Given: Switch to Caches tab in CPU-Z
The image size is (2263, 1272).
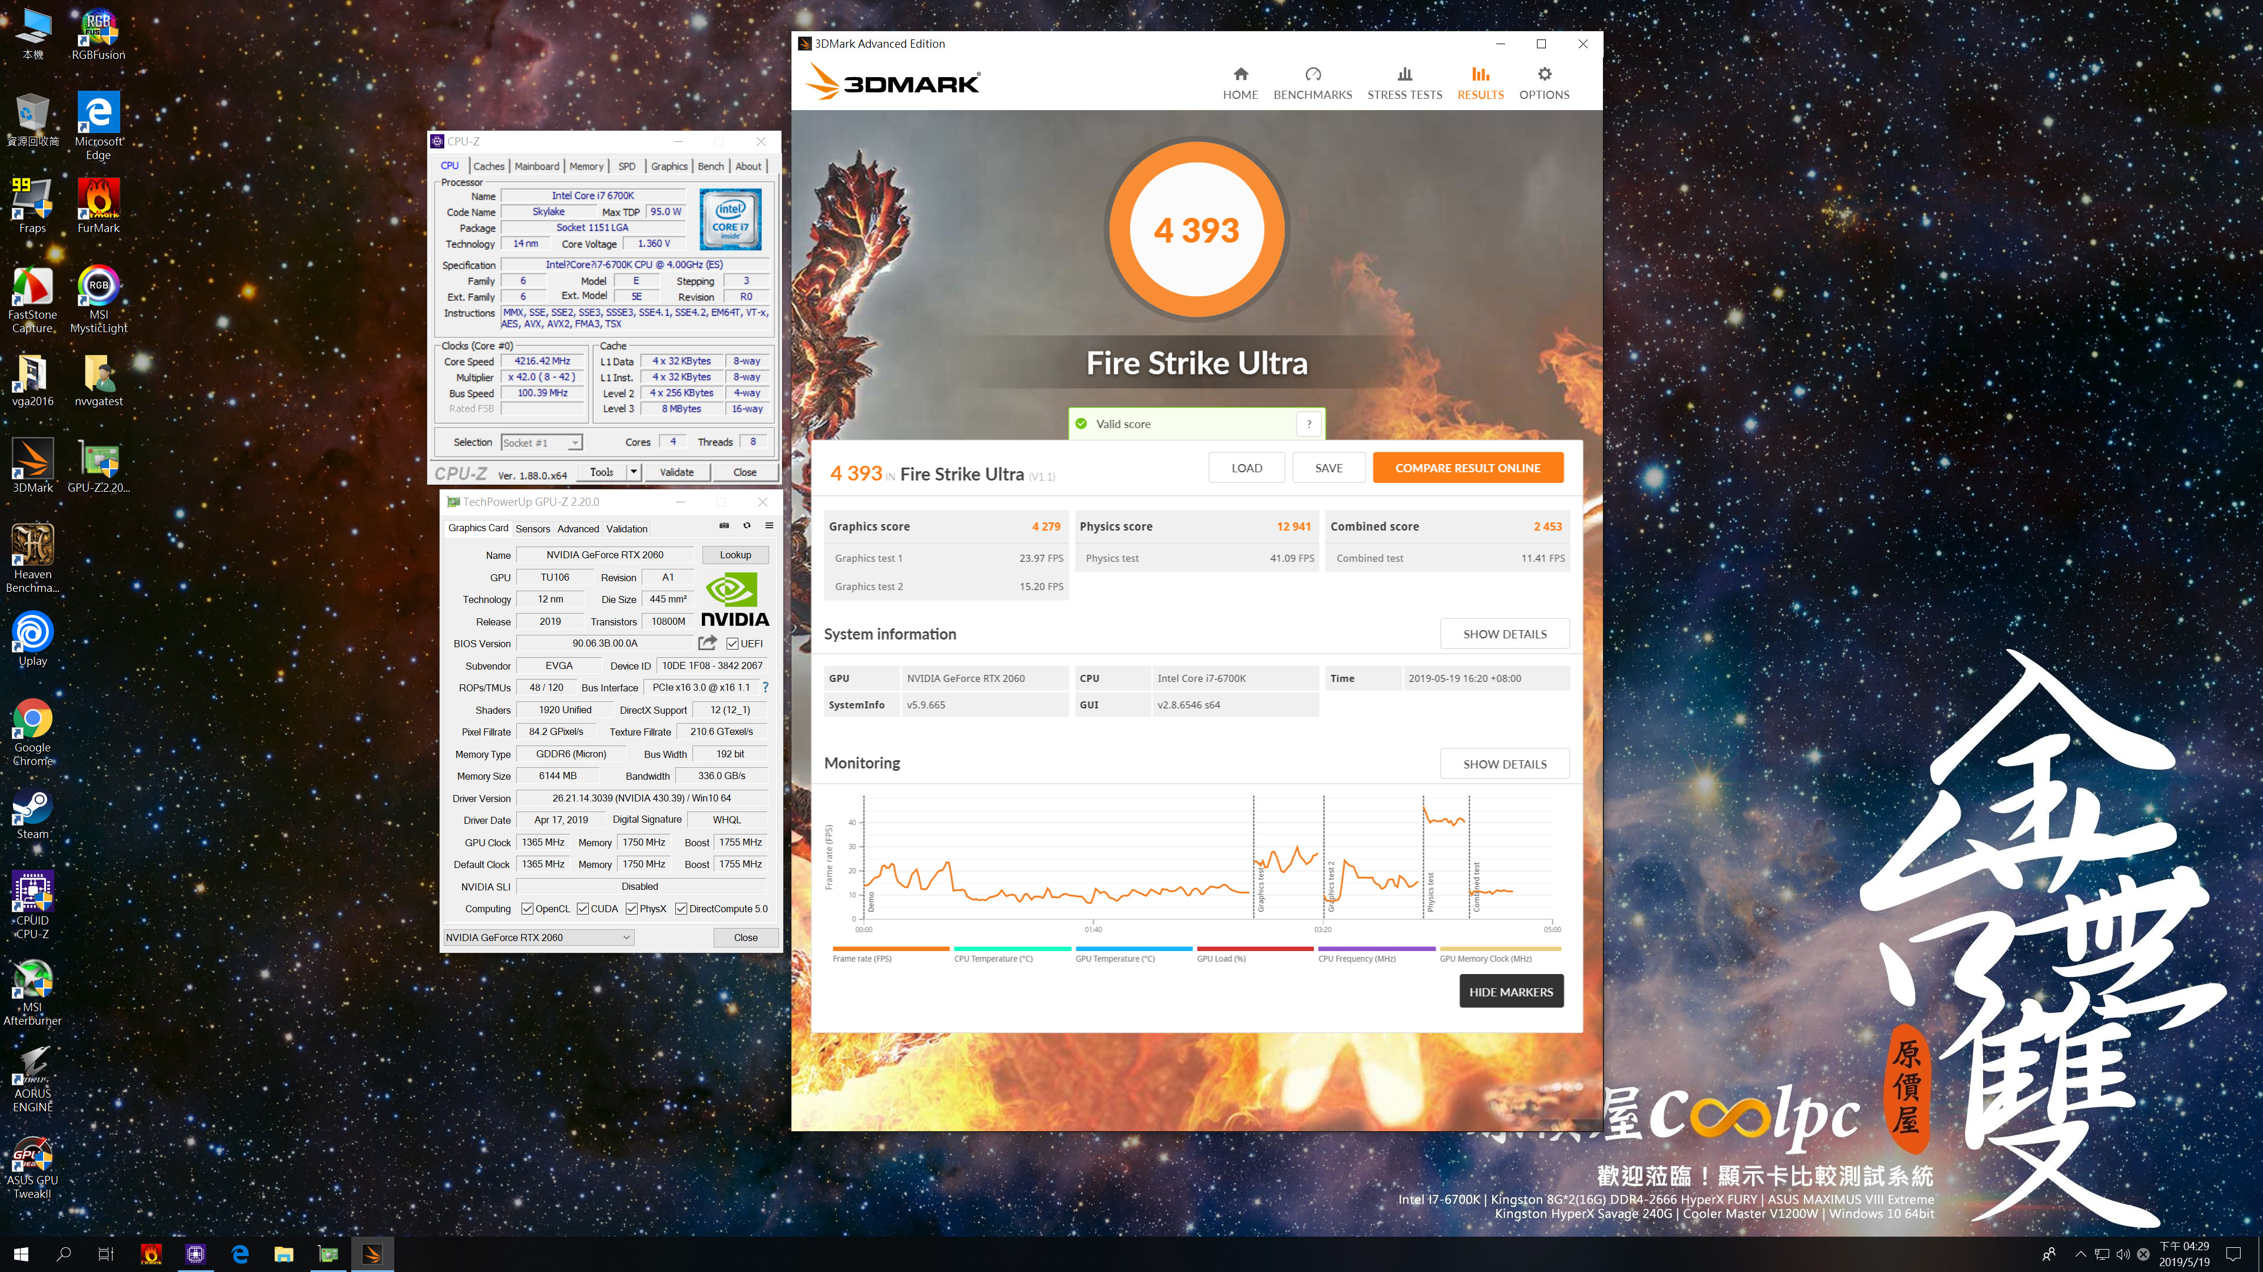Looking at the screenshot, I should [x=489, y=166].
